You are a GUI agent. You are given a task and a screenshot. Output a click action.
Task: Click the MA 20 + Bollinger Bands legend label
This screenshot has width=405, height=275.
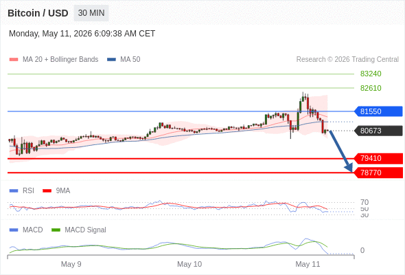[x=60, y=60]
